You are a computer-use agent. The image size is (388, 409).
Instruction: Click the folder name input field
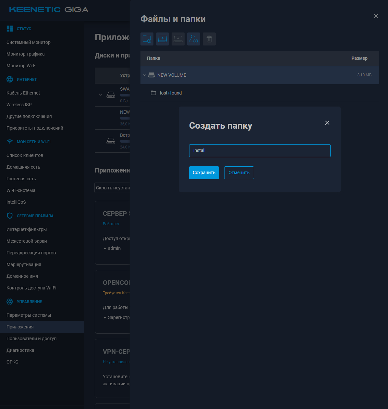260,151
